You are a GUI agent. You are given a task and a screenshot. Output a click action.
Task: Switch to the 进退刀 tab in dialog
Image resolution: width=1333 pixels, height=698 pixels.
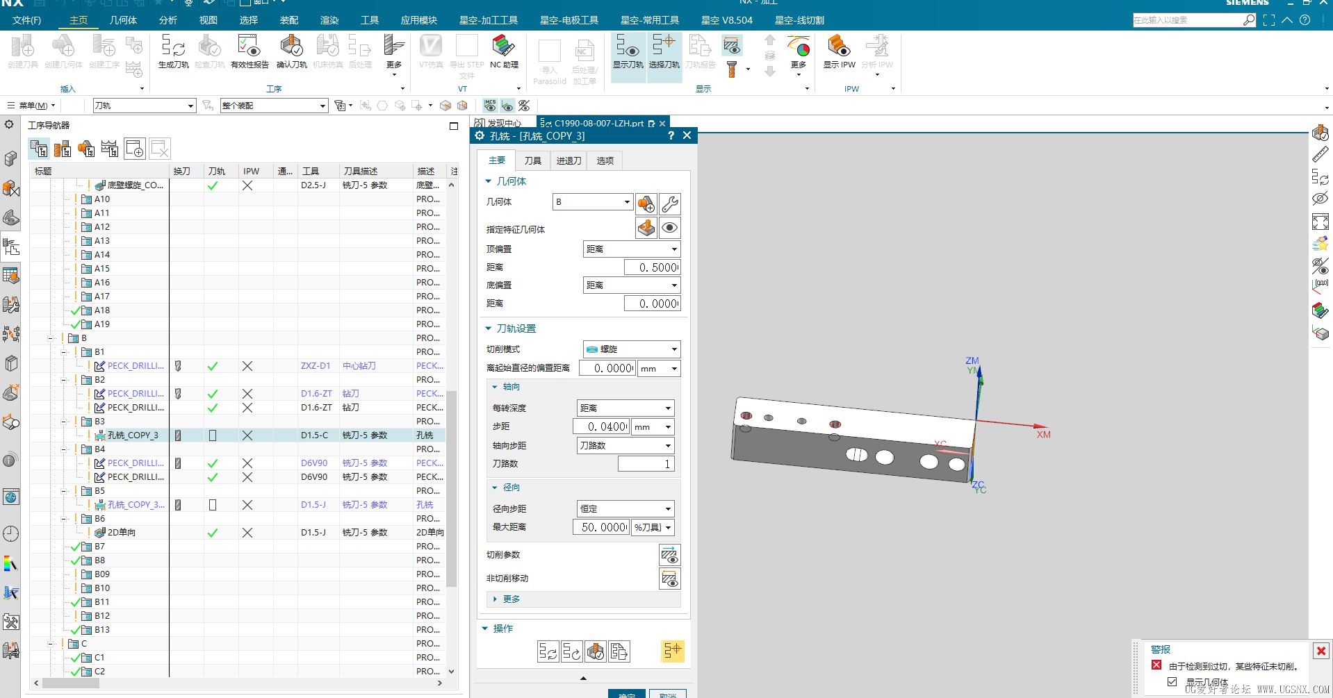click(569, 160)
